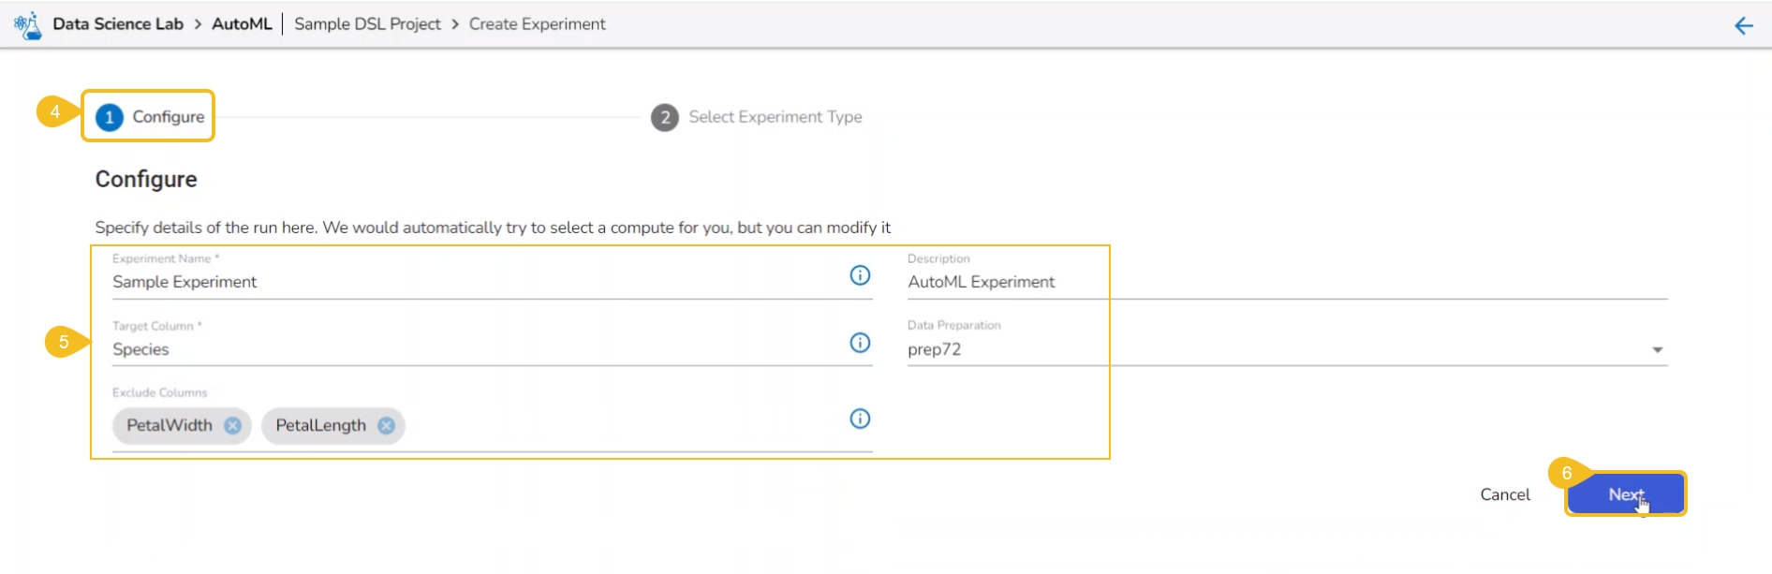The height and width of the screenshot is (574, 1772).
Task: Click the back arrow icon
Action: point(1743,26)
